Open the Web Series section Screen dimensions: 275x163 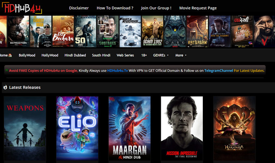(x=125, y=55)
